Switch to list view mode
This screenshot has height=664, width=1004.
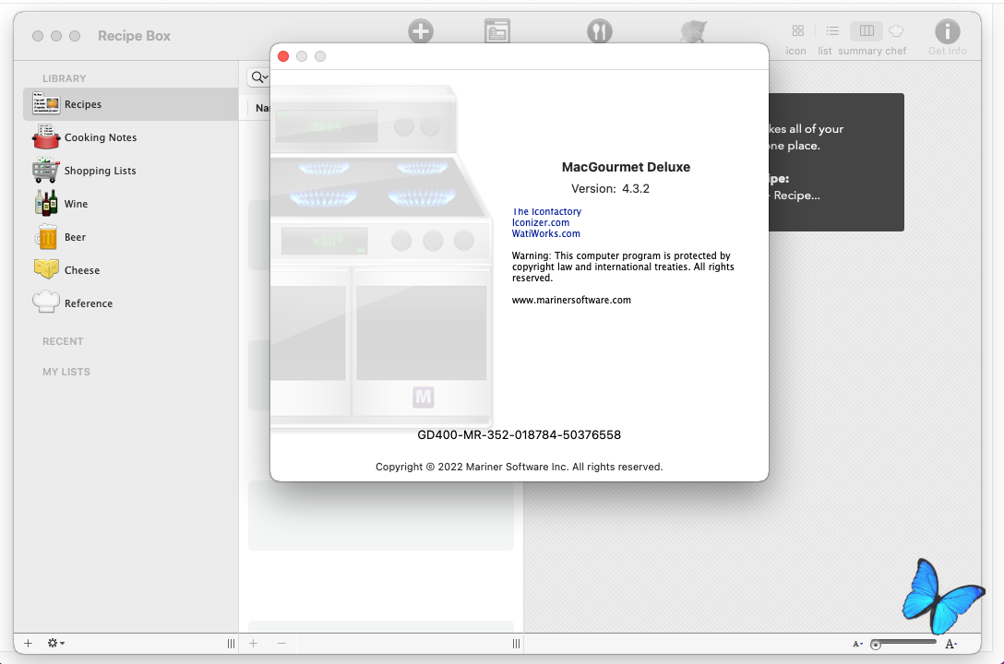pyautogui.click(x=831, y=30)
